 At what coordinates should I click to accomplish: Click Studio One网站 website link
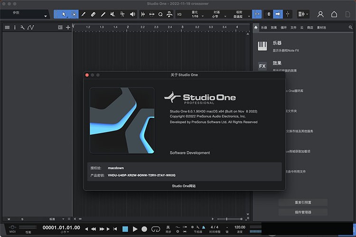click(184, 186)
